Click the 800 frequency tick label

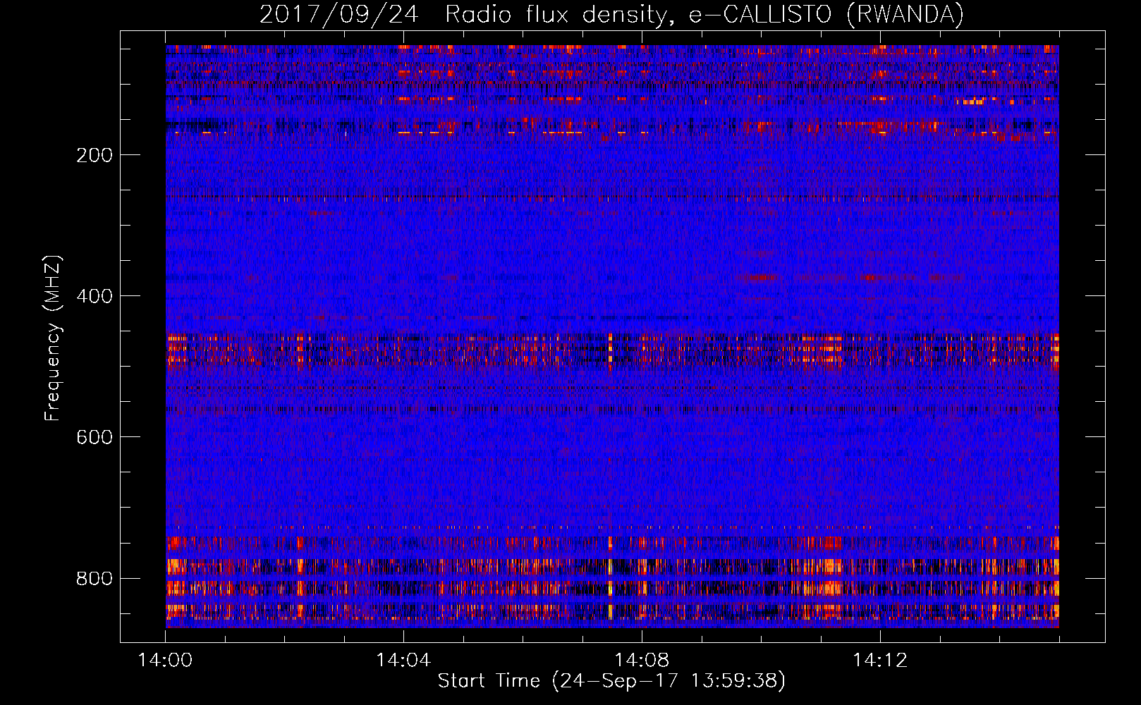pos(94,578)
